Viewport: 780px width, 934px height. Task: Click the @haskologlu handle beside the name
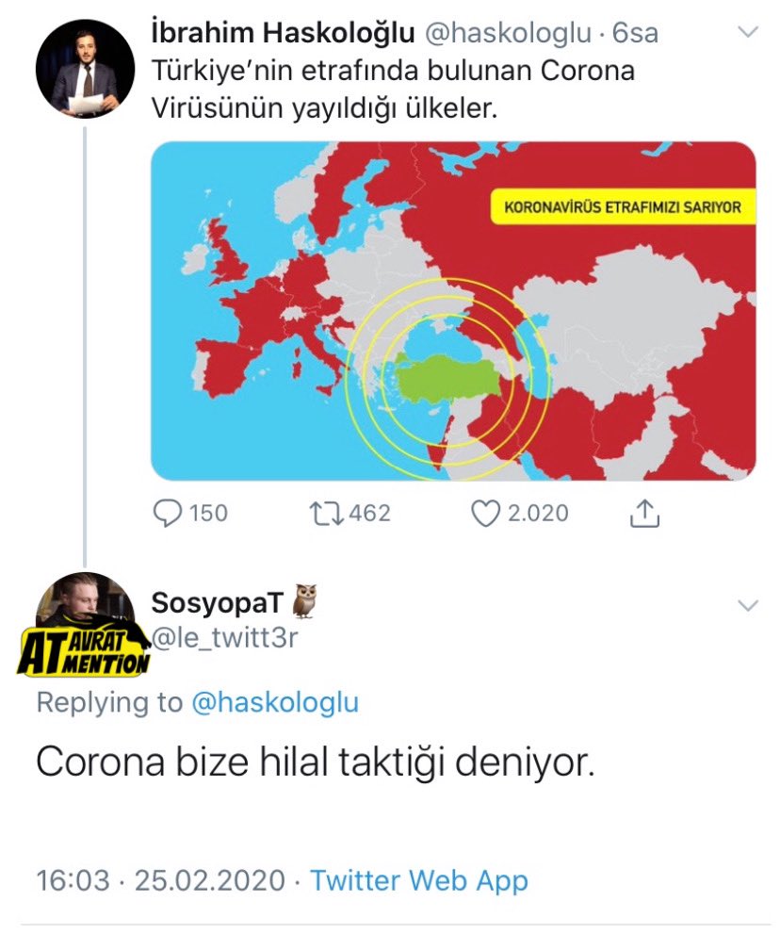click(x=508, y=34)
